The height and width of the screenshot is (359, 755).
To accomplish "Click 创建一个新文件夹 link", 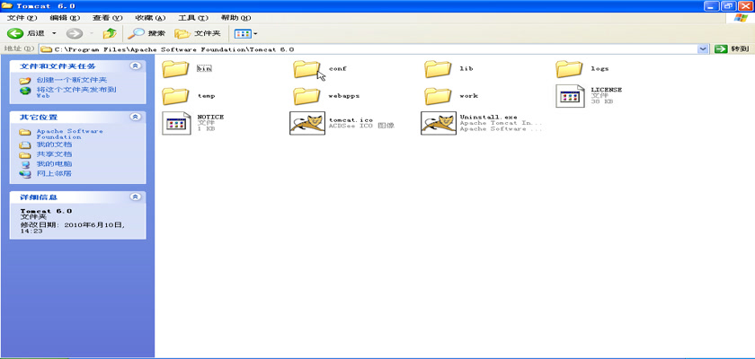I will 72,80.
